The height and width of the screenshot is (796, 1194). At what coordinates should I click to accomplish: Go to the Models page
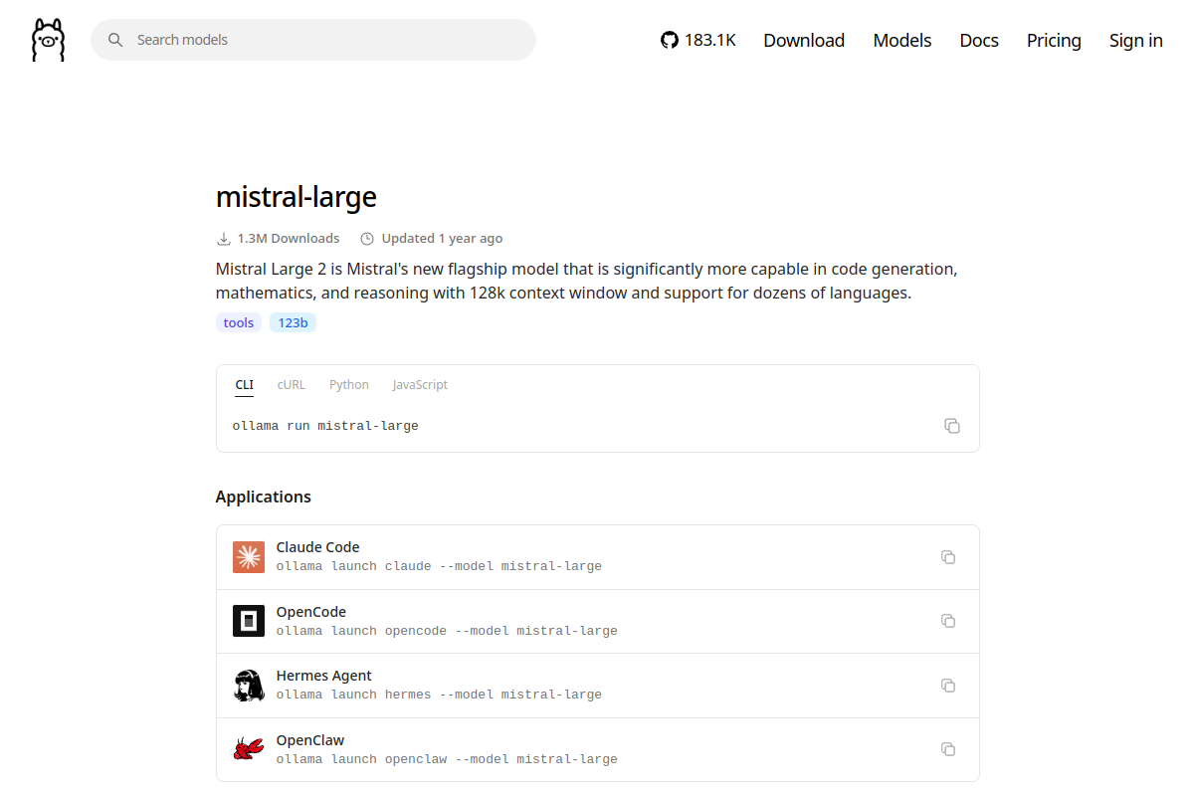click(902, 40)
